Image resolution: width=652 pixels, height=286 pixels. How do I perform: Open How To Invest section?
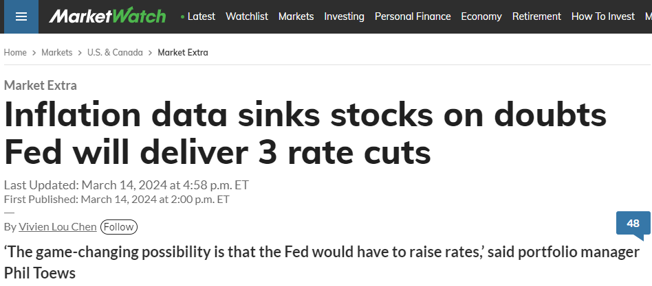coord(603,16)
